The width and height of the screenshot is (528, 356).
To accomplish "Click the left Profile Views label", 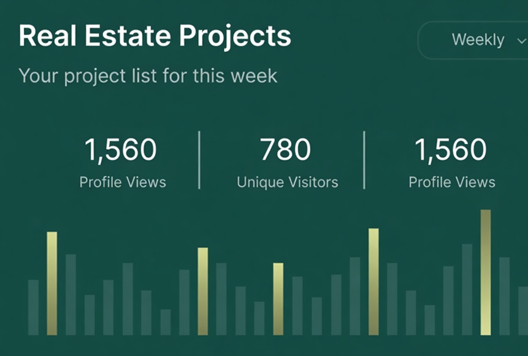I will pyautogui.click(x=123, y=182).
